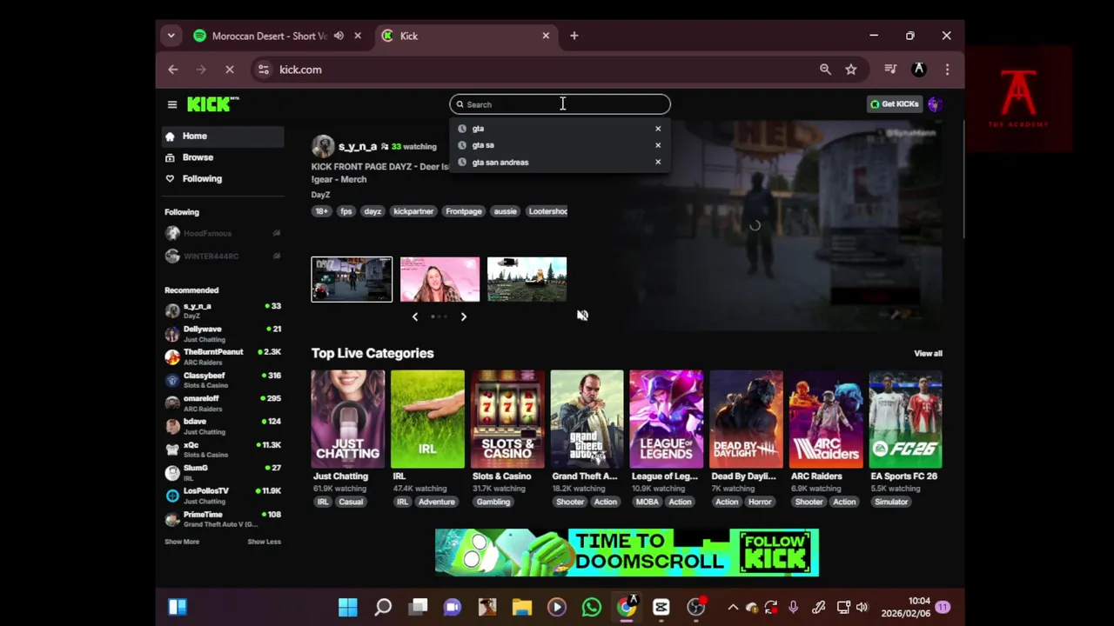Click the aussie tag
This screenshot has height=626, width=1114.
[x=506, y=211]
